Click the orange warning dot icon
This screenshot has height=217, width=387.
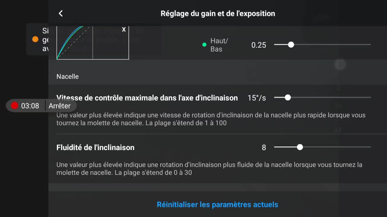[x=35, y=39]
